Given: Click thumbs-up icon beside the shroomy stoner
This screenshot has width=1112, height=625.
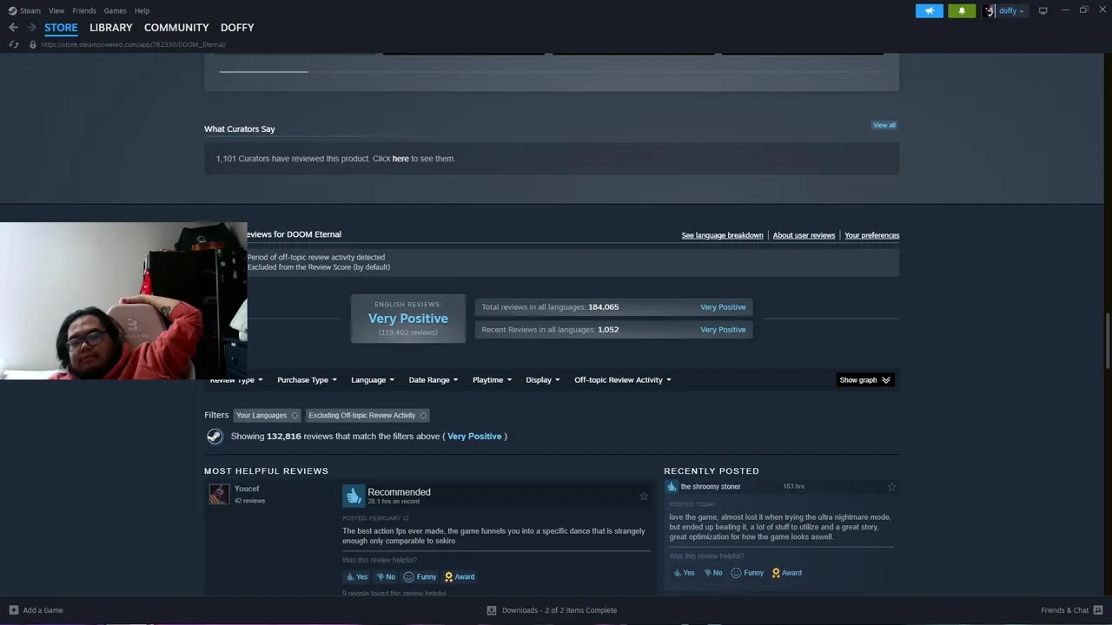Looking at the screenshot, I should tap(672, 487).
